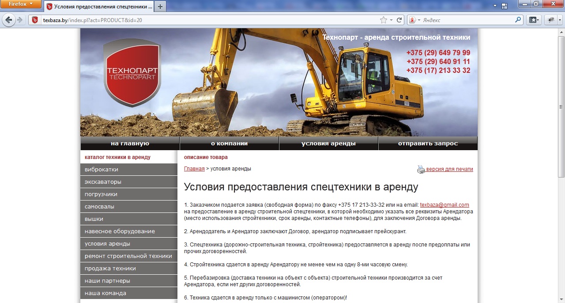The height and width of the screenshot is (303, 565).
Task: Click the printer icon for print version
Action: [x=421, y=169]
